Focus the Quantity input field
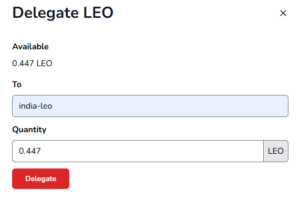 pos(138,151)
